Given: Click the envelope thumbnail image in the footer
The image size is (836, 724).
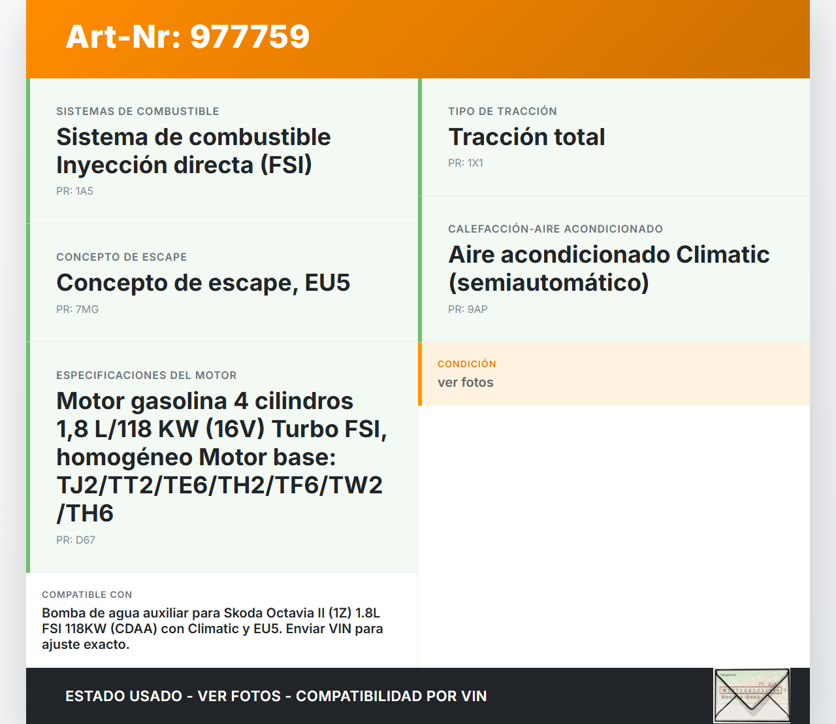Looking at the screenshot, I should click(752, 695).
